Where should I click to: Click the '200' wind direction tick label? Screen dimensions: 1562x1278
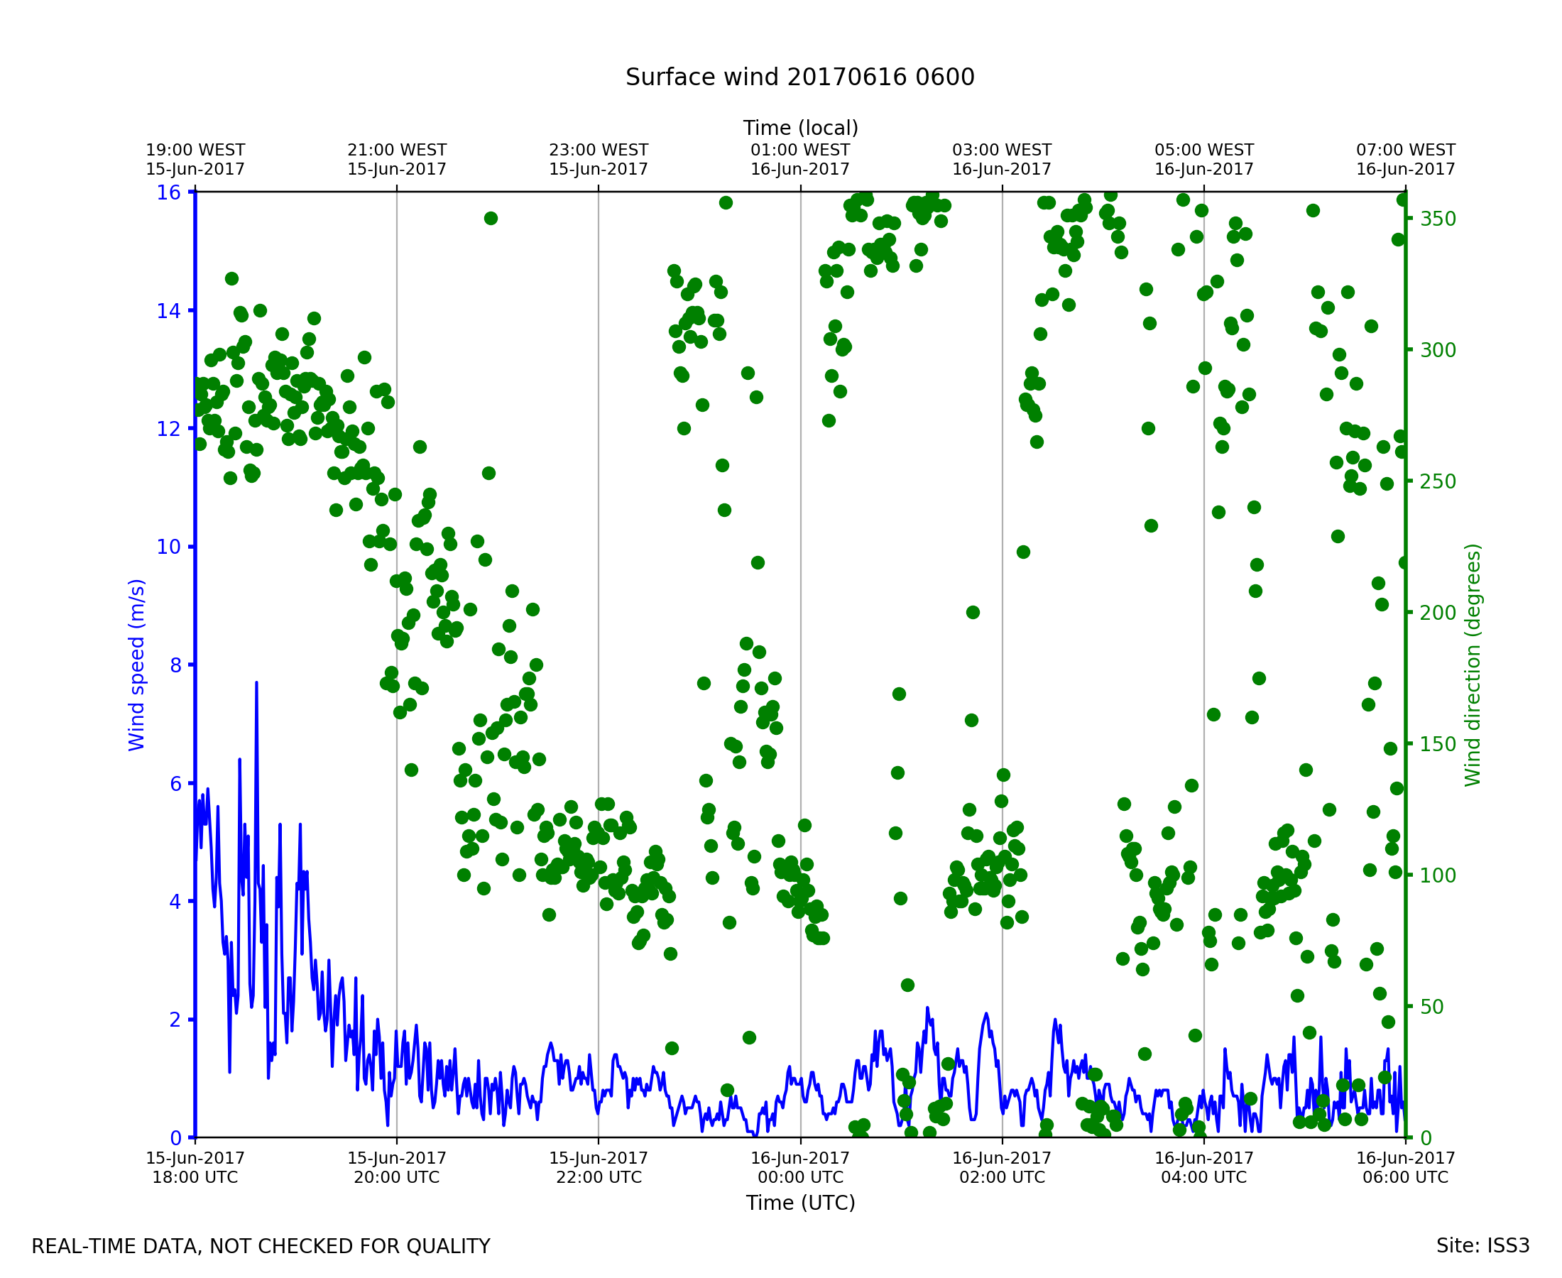pos(1438,613)
